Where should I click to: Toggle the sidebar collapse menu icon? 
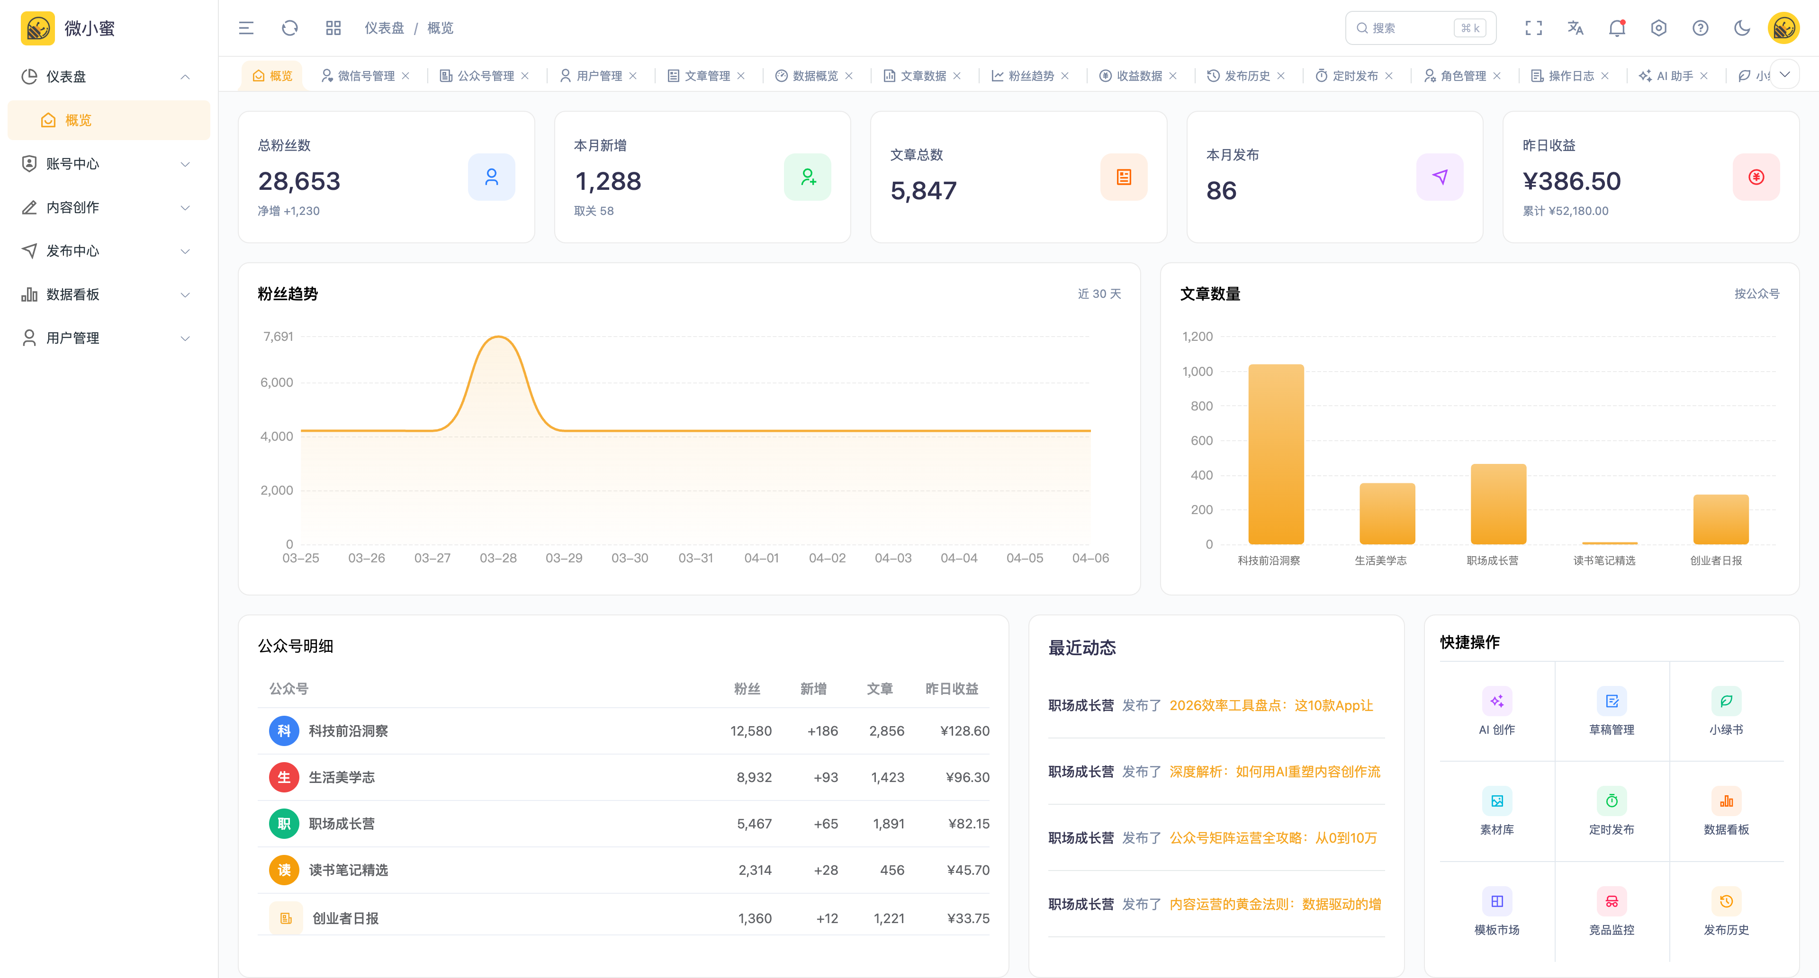coord(246,28)
